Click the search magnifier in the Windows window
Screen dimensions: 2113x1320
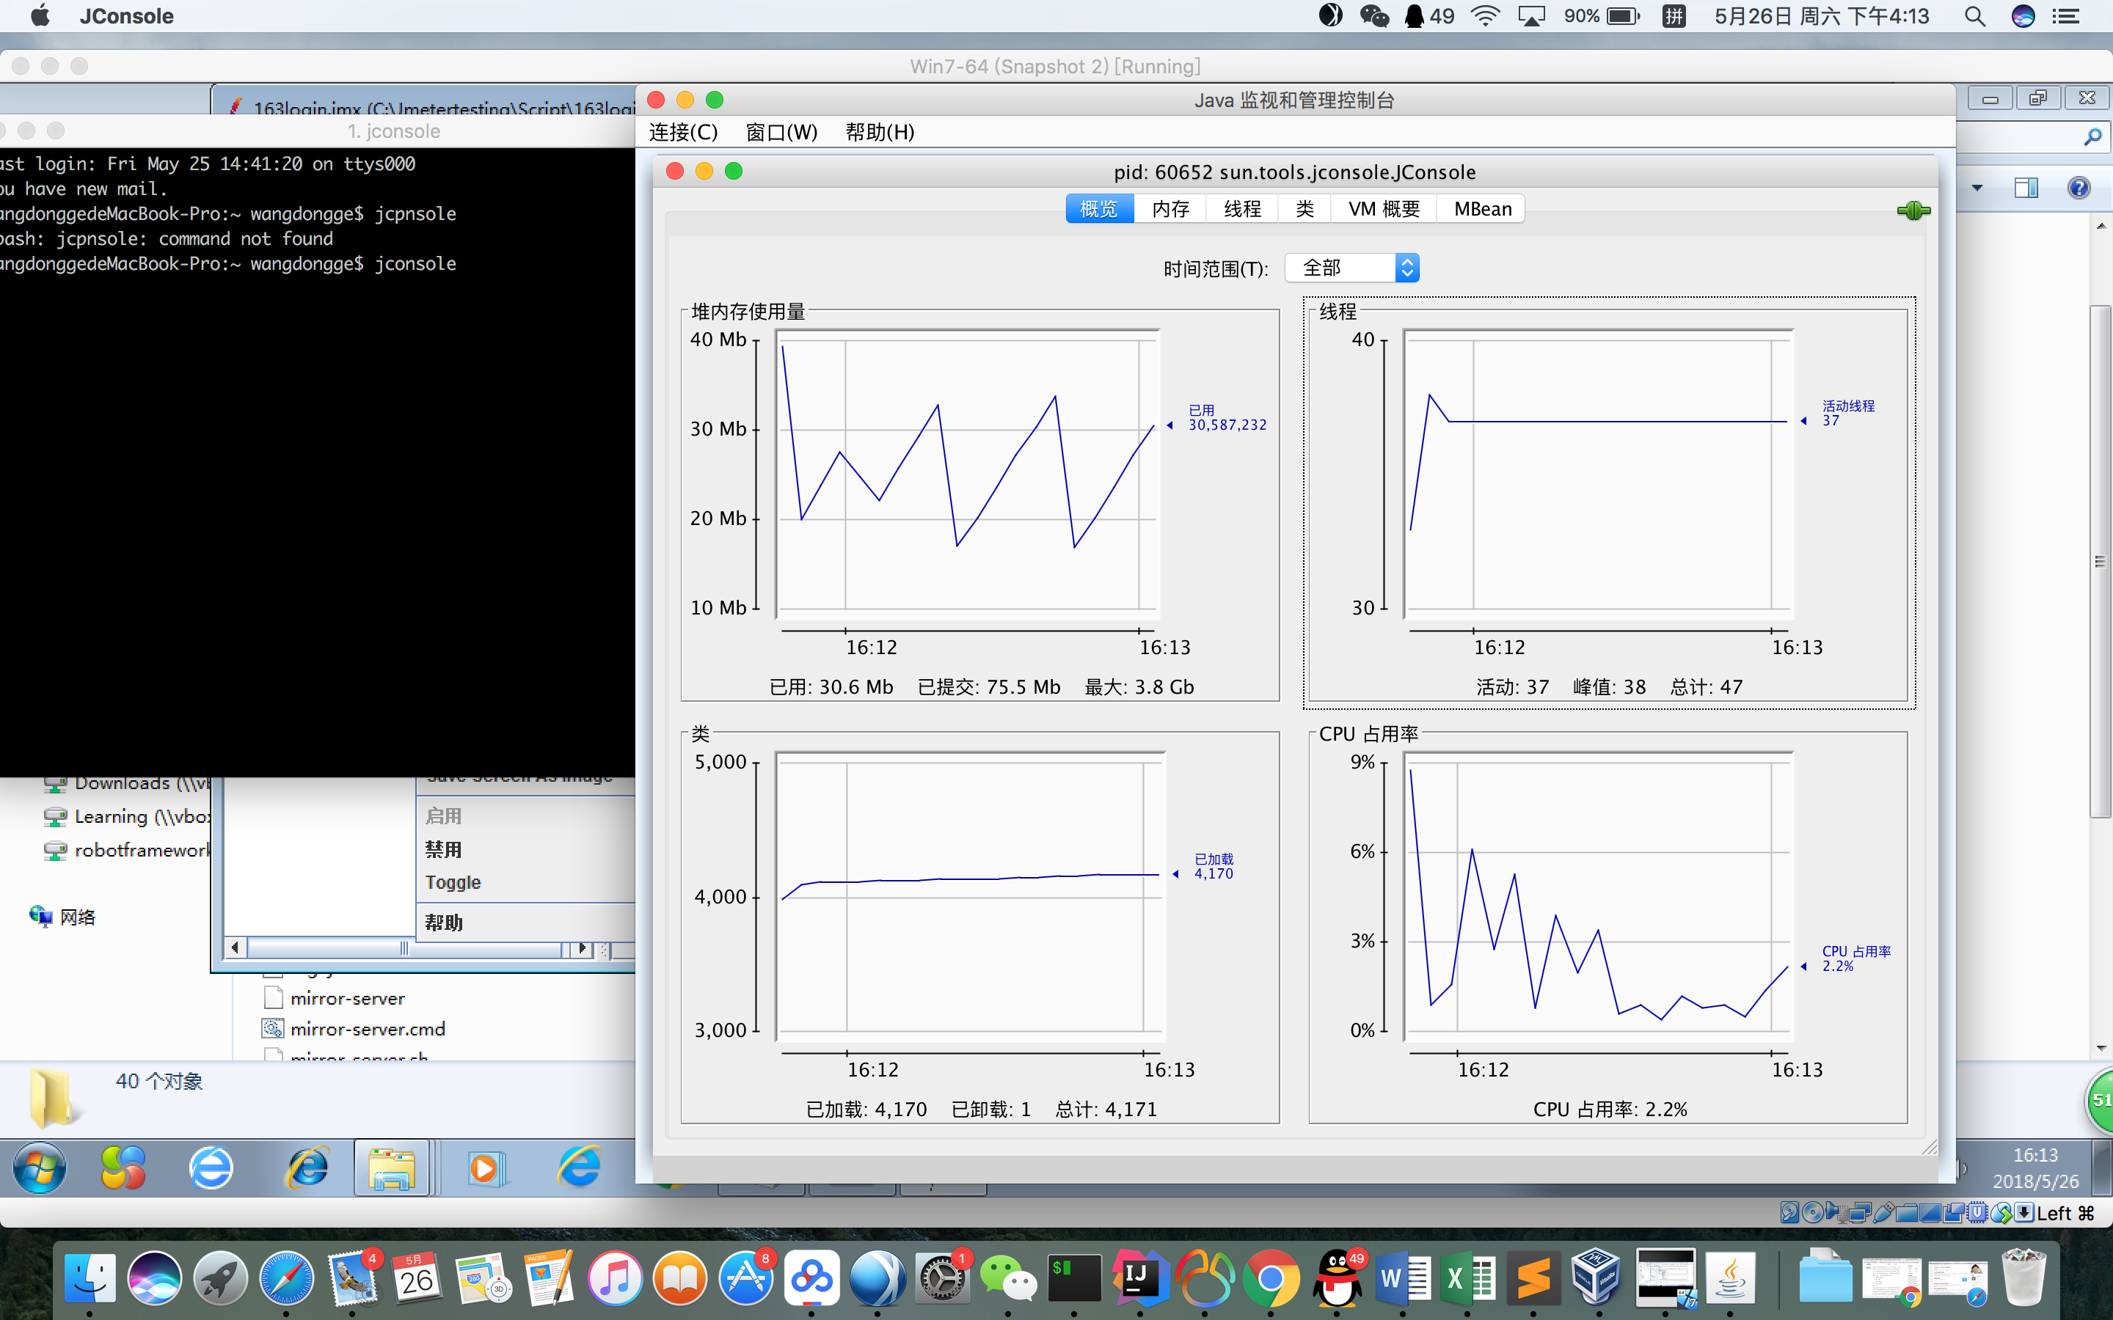point(2092,136)
